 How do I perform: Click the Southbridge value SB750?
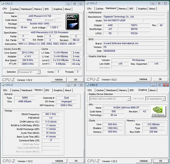(134, 29)
